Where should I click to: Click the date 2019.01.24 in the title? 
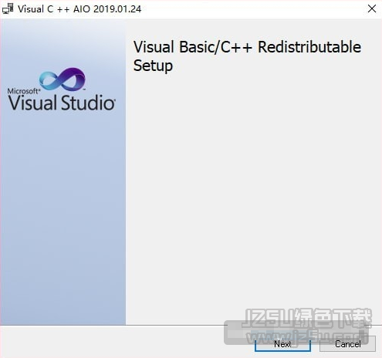pos(117,9)
